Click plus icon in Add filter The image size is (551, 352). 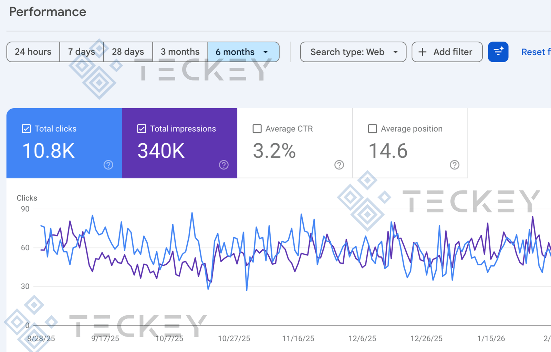pos(422,52)
